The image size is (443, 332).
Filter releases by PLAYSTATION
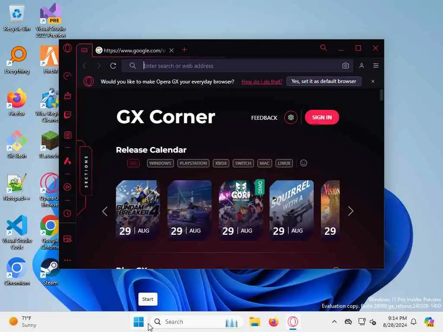[193, 163]
